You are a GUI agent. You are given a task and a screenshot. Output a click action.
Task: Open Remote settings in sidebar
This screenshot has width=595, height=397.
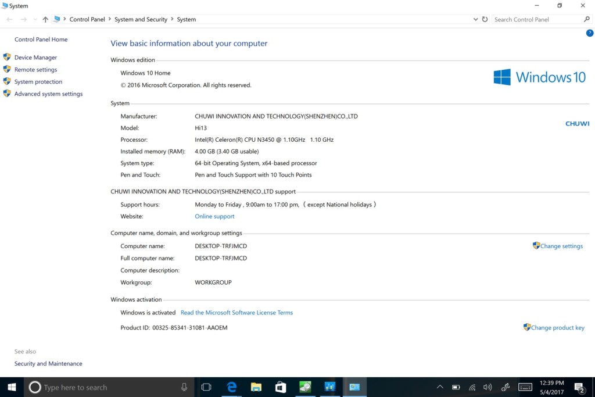click(x=35, y=69)
